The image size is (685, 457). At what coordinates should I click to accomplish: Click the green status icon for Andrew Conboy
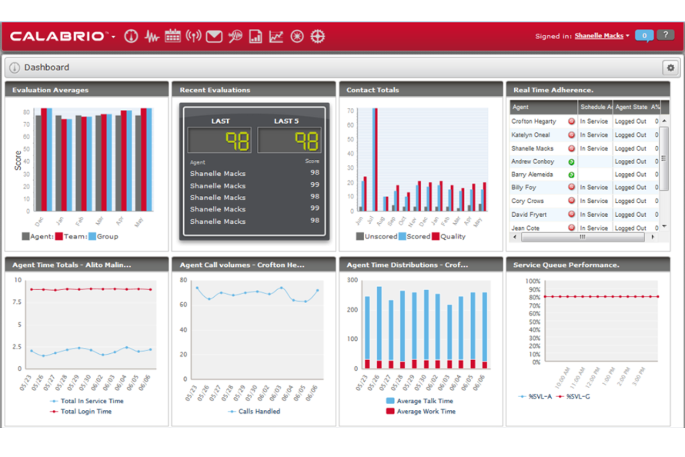(572, 162)
